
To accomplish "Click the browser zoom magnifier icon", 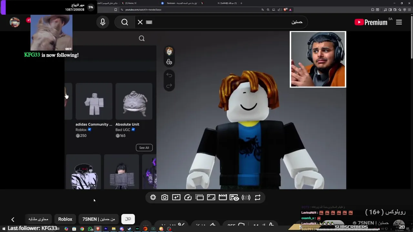I will (268, 10).
